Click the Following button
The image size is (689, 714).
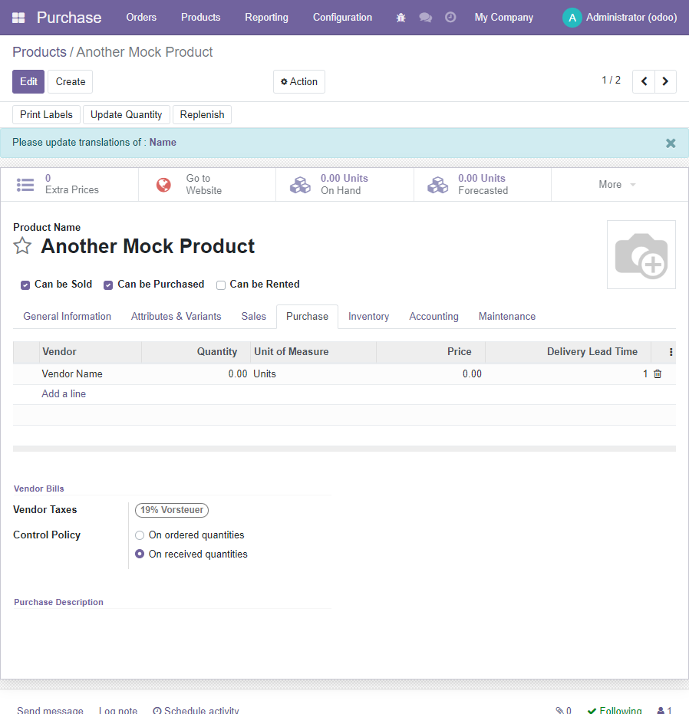[x=615, y=710]
